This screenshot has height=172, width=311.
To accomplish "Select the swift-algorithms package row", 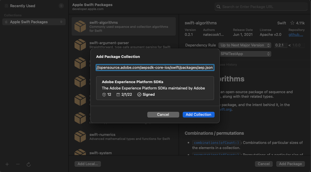I will pyautogui.click(x=124, y=26).
